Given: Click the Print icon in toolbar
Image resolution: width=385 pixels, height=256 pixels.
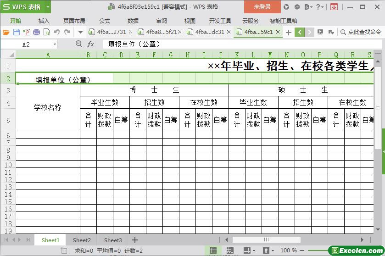Looking at the screenshot, I should coord(36,32).
